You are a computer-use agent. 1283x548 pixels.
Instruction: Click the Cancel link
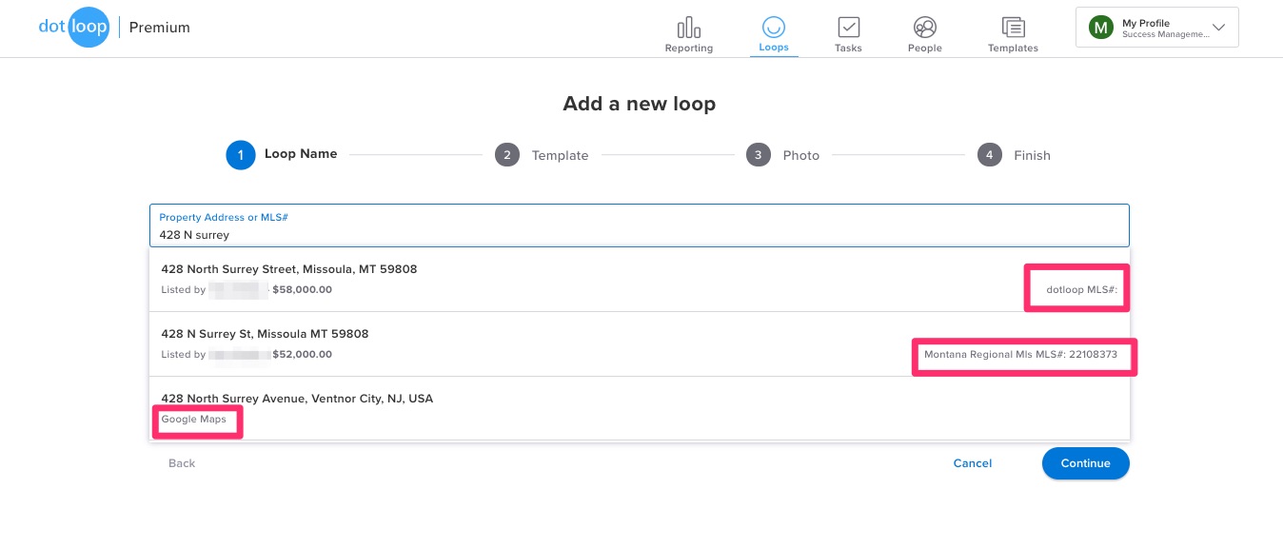coord(973,463)
